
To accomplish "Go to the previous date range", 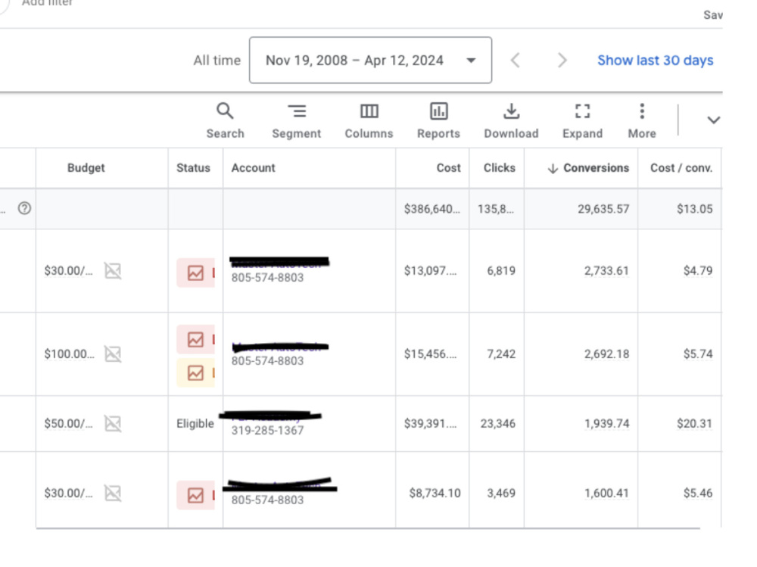I will click(515, 61).
